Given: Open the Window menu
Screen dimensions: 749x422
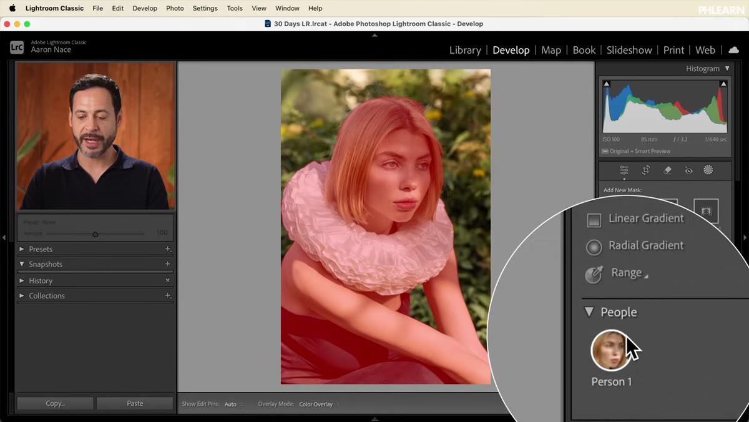Looking at the screenshot, I should coord(287,8).
